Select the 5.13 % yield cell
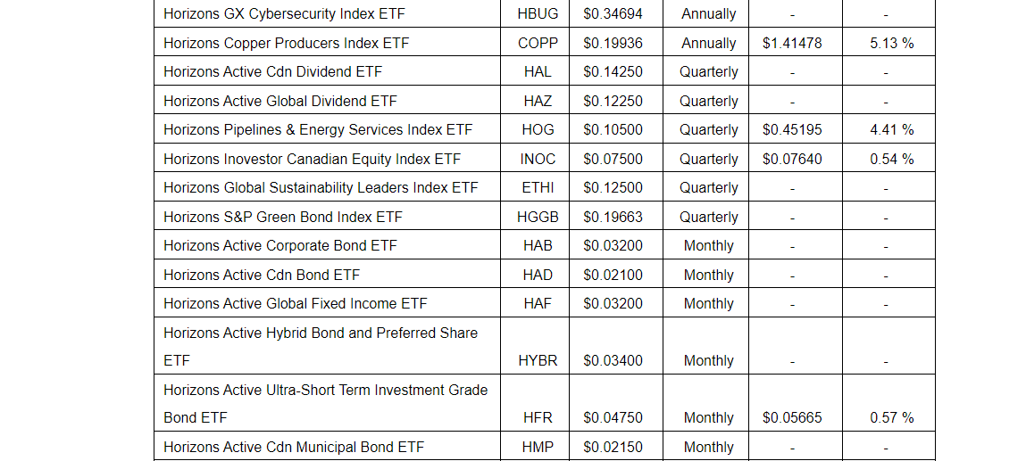The image size is (1026, 461). [891, 43]
